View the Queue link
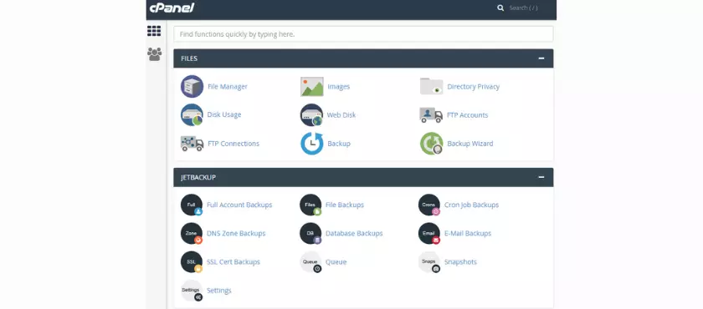 click(x=336, y=262)
